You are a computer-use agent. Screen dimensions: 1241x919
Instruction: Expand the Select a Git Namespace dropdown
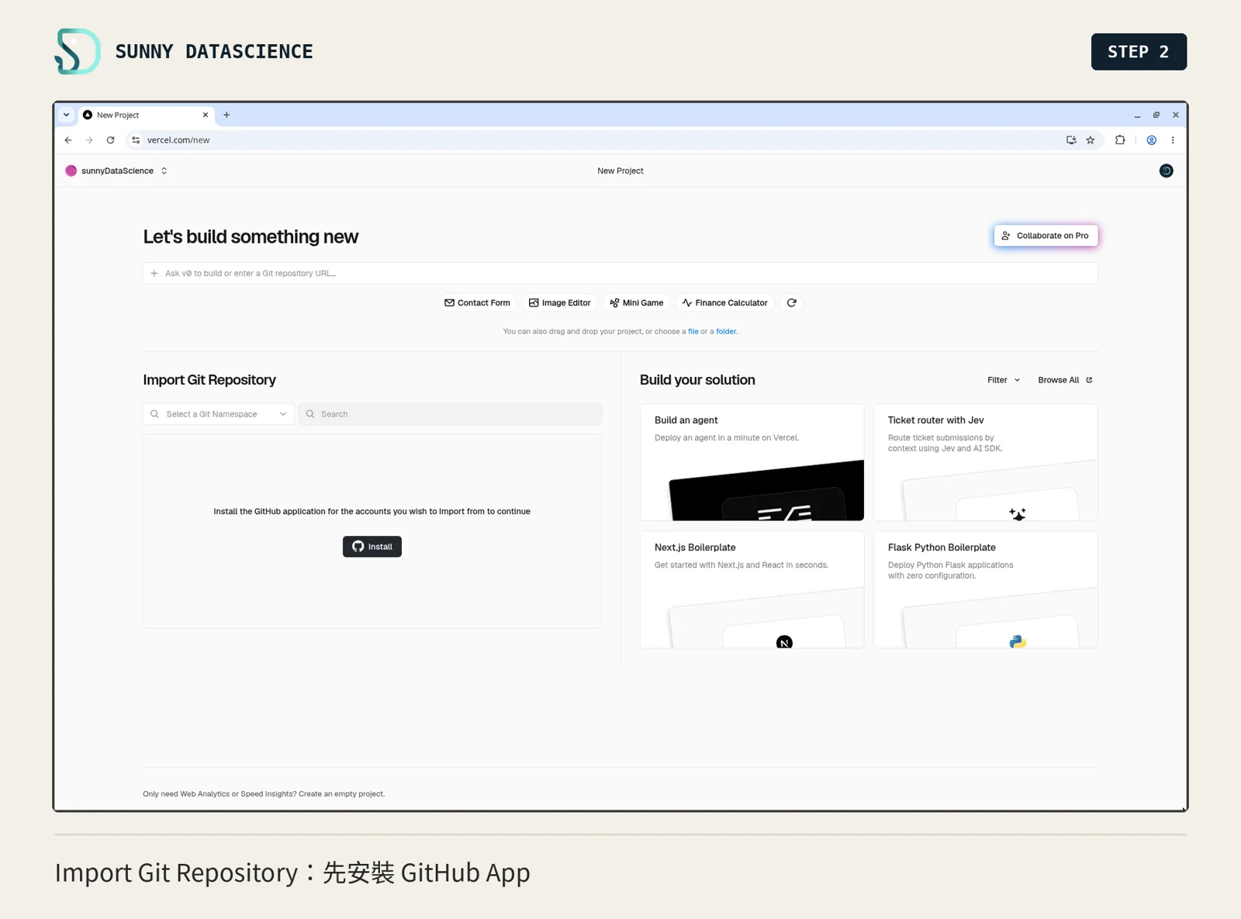(x=219, y=414)
